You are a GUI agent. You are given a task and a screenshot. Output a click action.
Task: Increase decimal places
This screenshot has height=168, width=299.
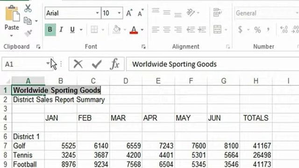[284, 30]
